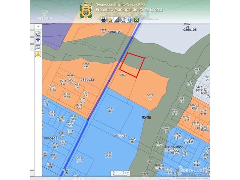Image resolution: width=240 pixels, height=180 pixels.
Task: Click the Prefeitura Municipal de Ponta Grossa title
Action: coord(129,10)
